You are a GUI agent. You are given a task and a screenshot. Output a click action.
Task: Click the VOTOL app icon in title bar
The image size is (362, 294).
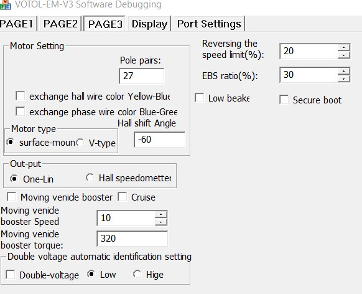click(x=6, y=4)
